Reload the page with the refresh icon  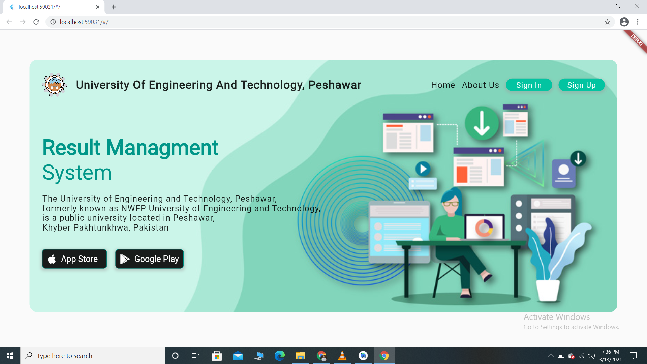(36, 22)
